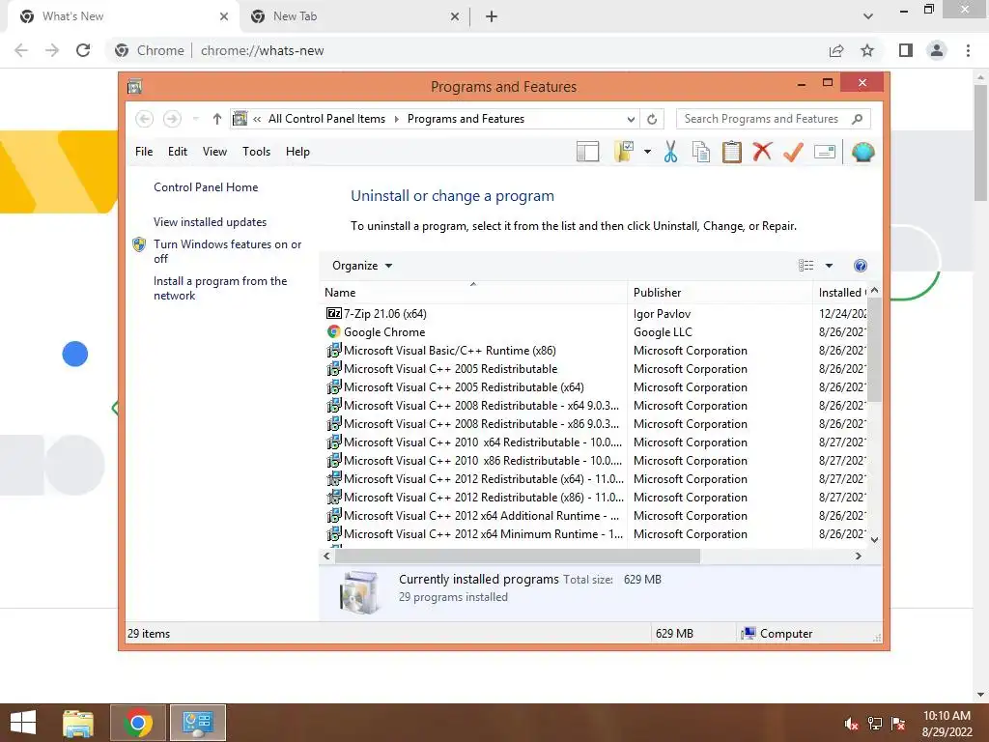989x742 pixels.
Task: Open the view options dropdown arrow
Action: pos(829,266)
